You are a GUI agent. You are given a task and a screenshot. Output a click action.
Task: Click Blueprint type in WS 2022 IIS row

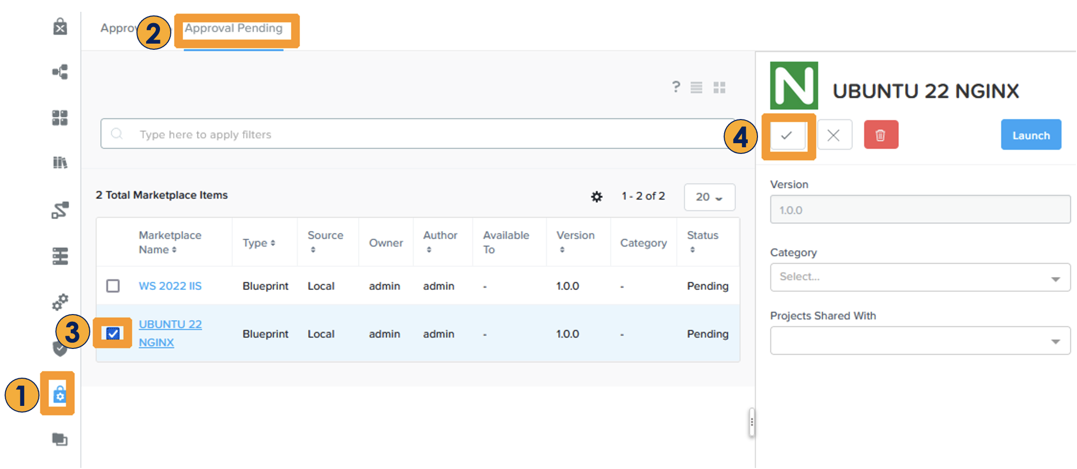point(265,286)
